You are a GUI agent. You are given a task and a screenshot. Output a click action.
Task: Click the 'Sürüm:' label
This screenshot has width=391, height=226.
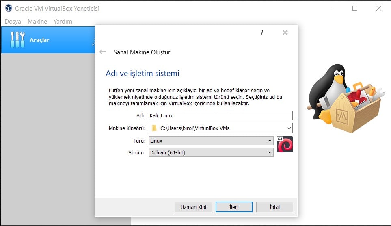point(137,152)
